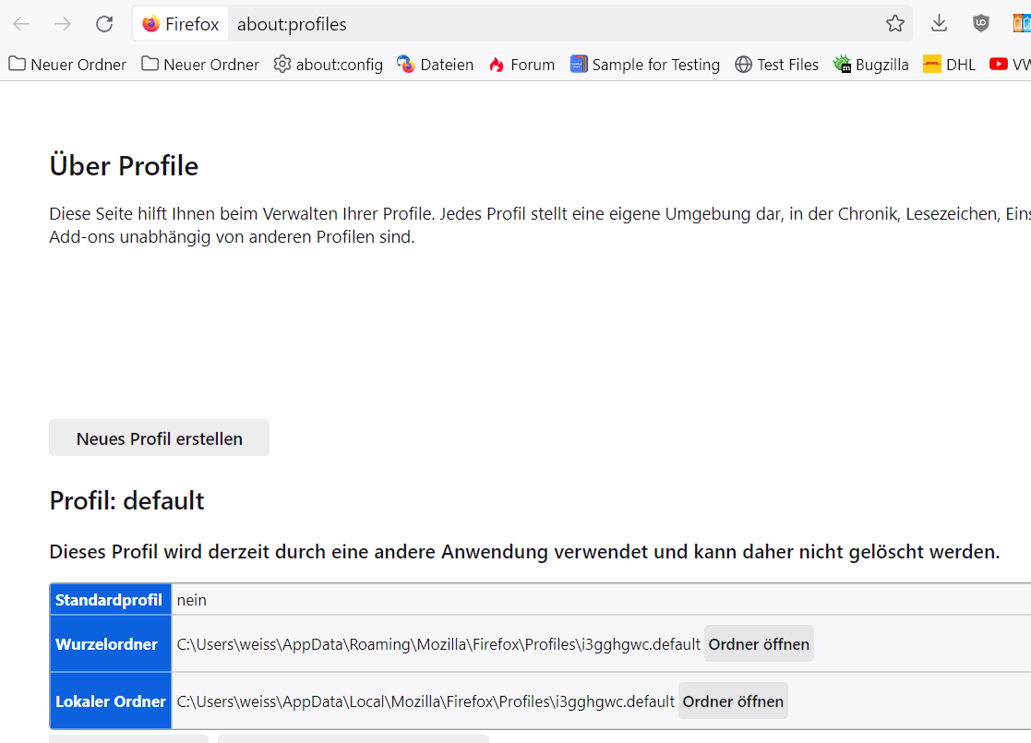Click the Firefox identity icon in address bar

[151, 24]
